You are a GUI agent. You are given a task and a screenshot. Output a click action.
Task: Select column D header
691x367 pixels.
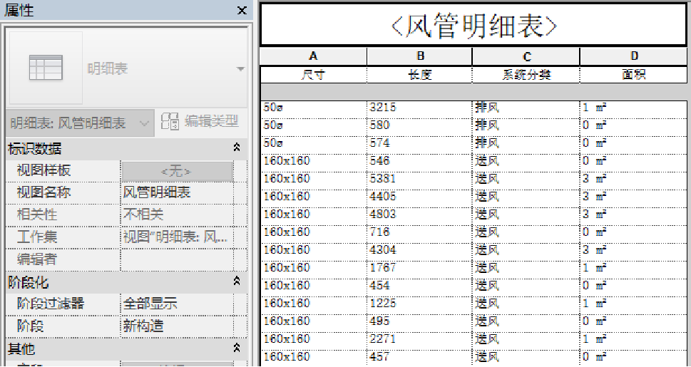click(634, 57)
